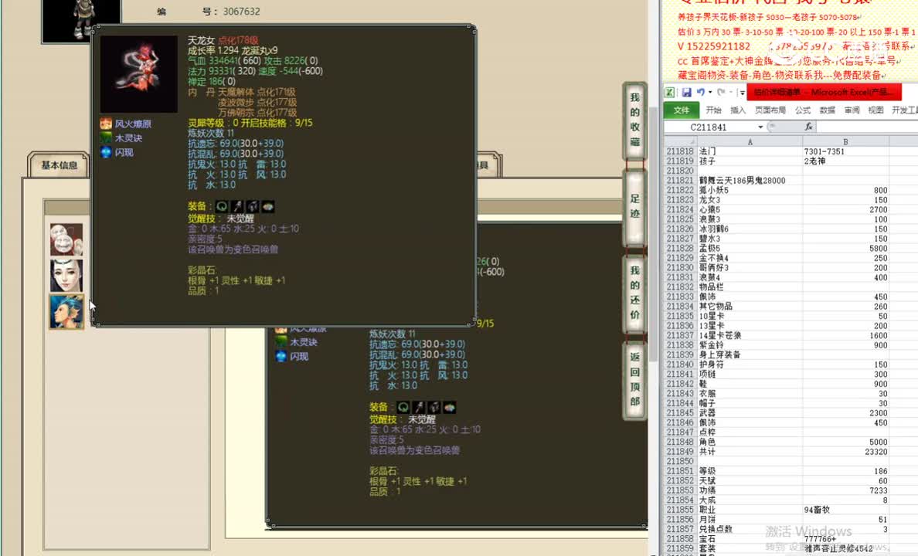The width and height of the screenshot is (918, 556).
Task: Select the white mask pet avatar in list
Action: [x=66, y=239]
